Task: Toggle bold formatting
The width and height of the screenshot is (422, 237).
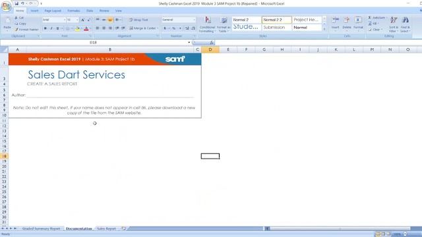Action: tap(45, 28)
